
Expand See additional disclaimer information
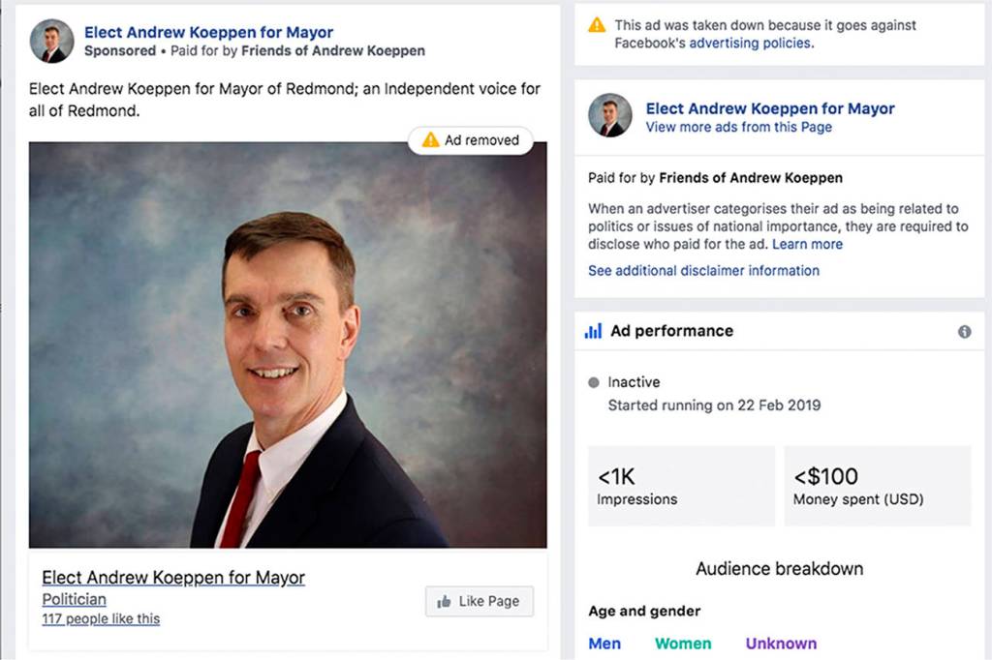pos(703,271)
